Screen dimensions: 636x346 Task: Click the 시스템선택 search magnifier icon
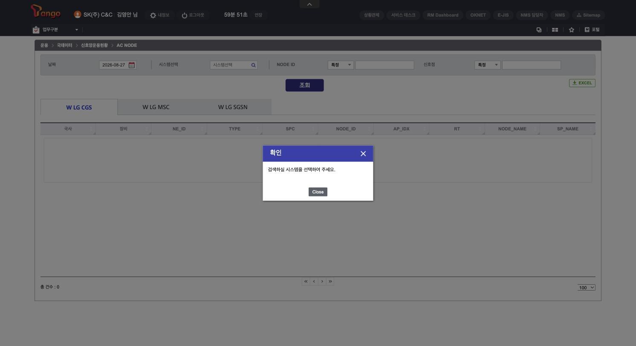[253, 65]
